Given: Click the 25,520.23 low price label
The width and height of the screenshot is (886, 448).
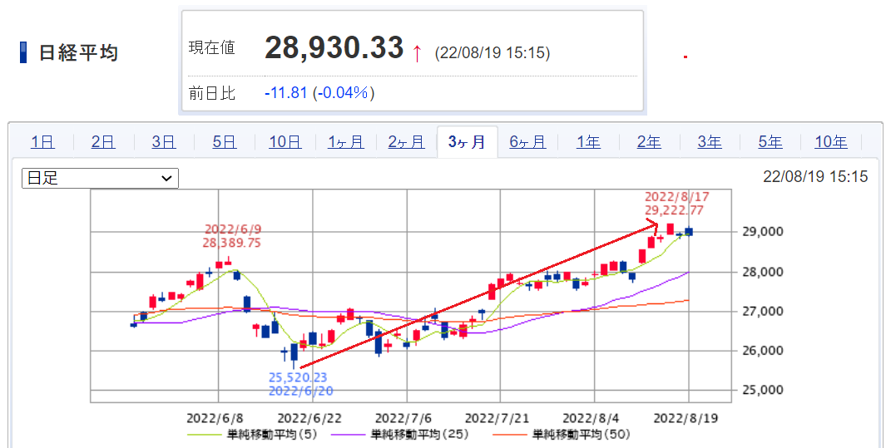Looking at the screenshot, I should pos(298,377).
